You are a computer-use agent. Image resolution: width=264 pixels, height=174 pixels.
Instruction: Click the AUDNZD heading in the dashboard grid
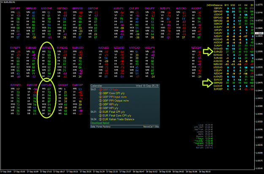coord(16,85)
